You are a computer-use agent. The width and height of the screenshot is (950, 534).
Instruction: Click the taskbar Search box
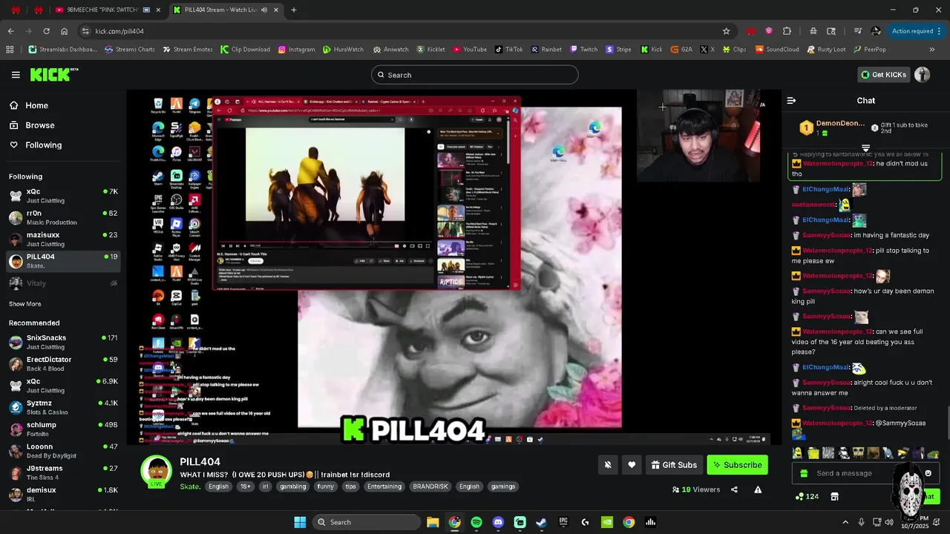pyautogui.click(x=367, y=522)
